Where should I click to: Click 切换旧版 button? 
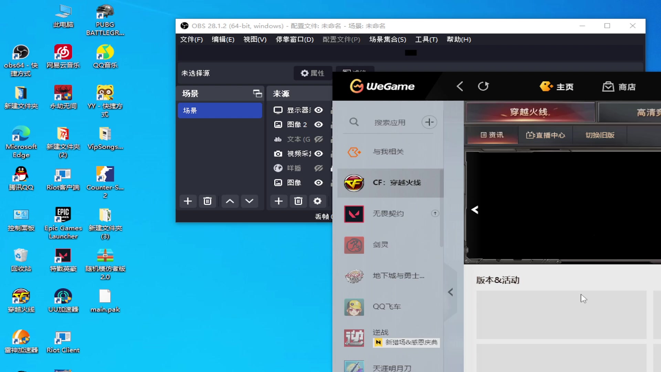pyautogui.click(x=600, y=135)
